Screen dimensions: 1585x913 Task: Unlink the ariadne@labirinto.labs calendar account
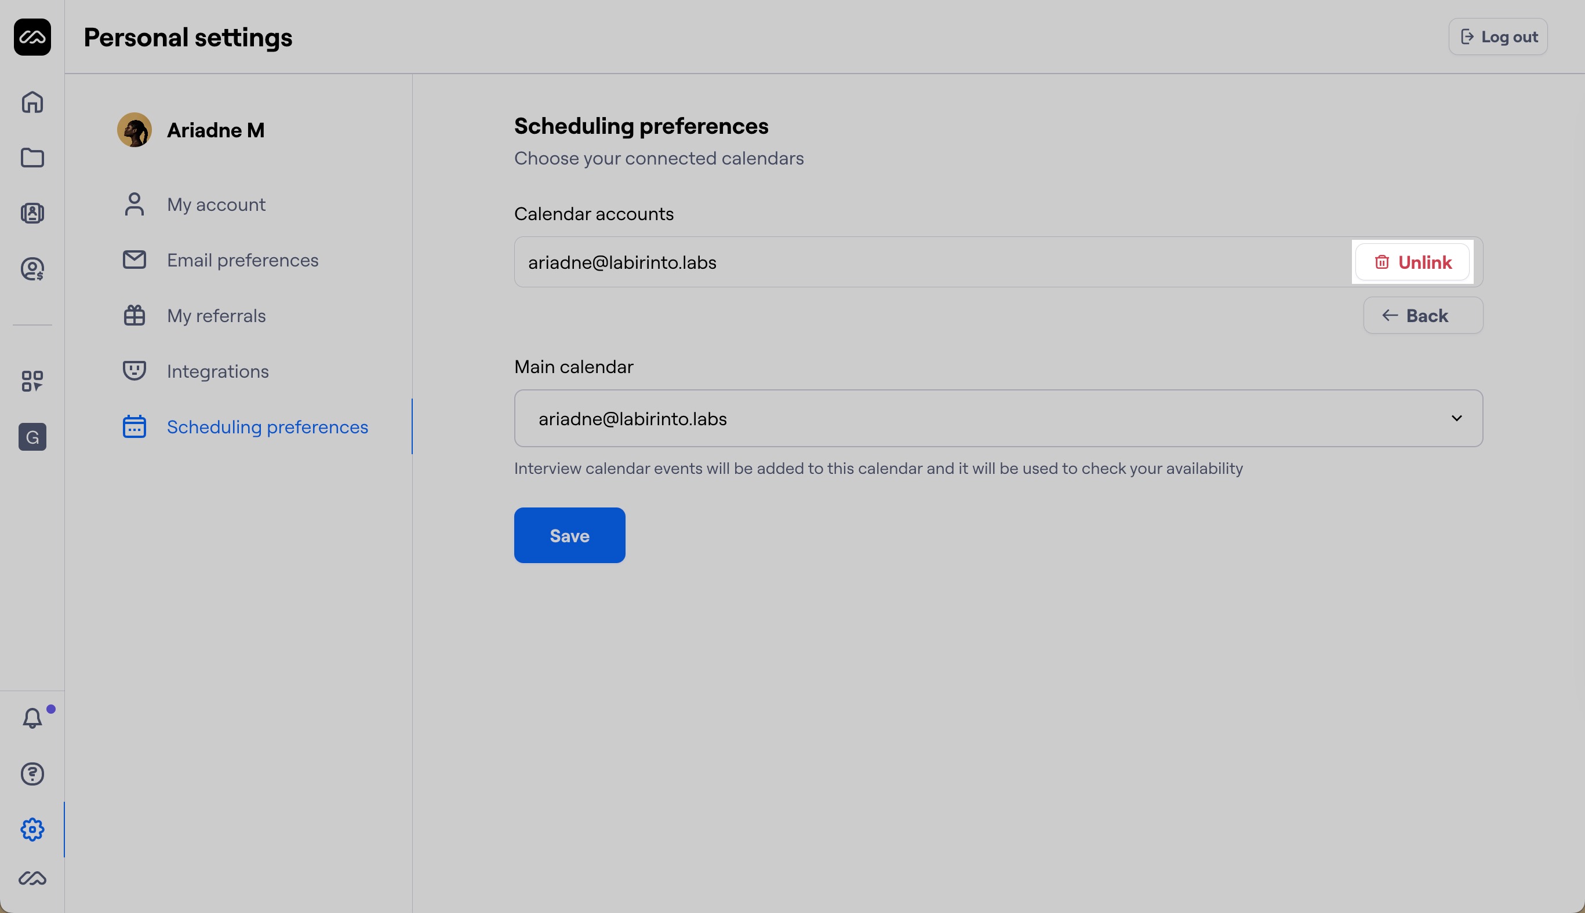click(x=1412, y=262)
